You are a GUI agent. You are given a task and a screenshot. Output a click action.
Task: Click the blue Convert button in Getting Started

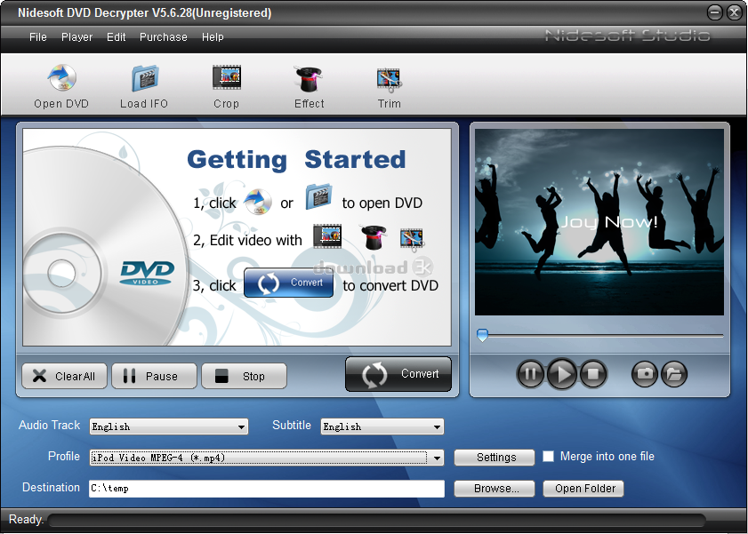pyautogui.click(x=288, y=283)
